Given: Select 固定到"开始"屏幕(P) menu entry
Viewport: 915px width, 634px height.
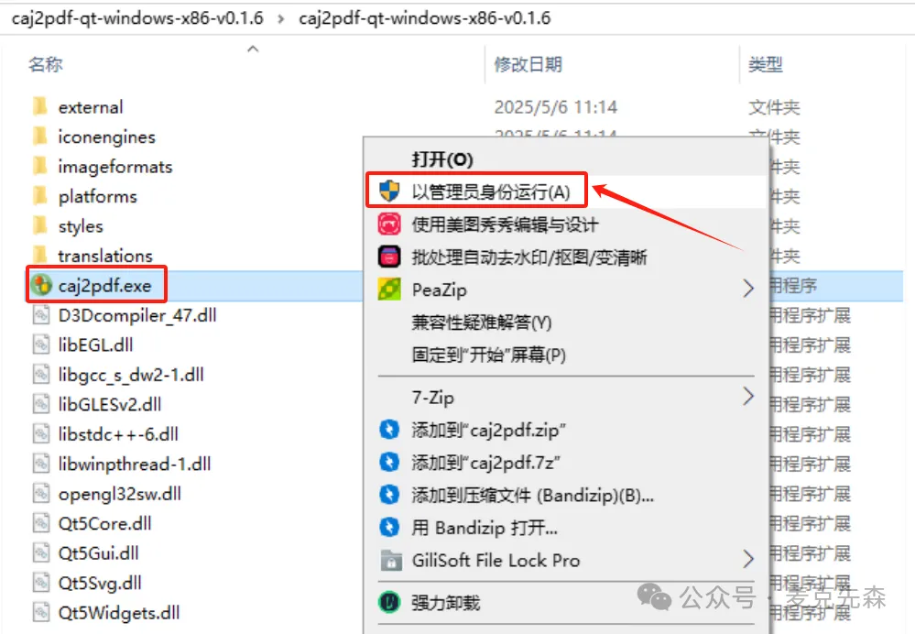Looking at the screenshot, I should pyautogui.click(x=488, y=355).
